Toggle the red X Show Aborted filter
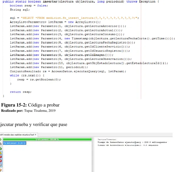Image resolution: width=175 pixels, height=172 pixels. (x=1, y=161)
